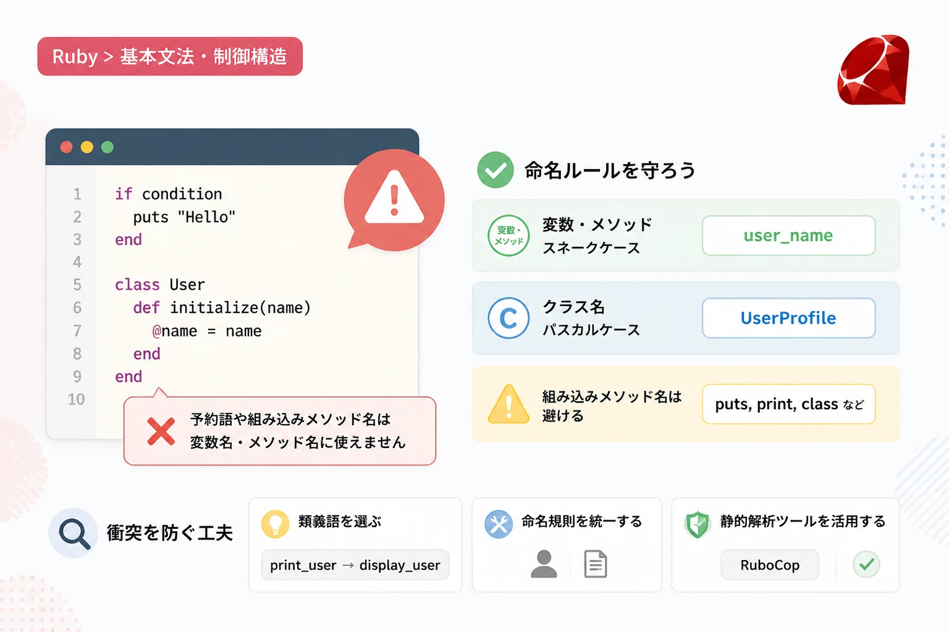Click line number 4 in the gutter
The image size is (949, 632).
click(77, 262)
